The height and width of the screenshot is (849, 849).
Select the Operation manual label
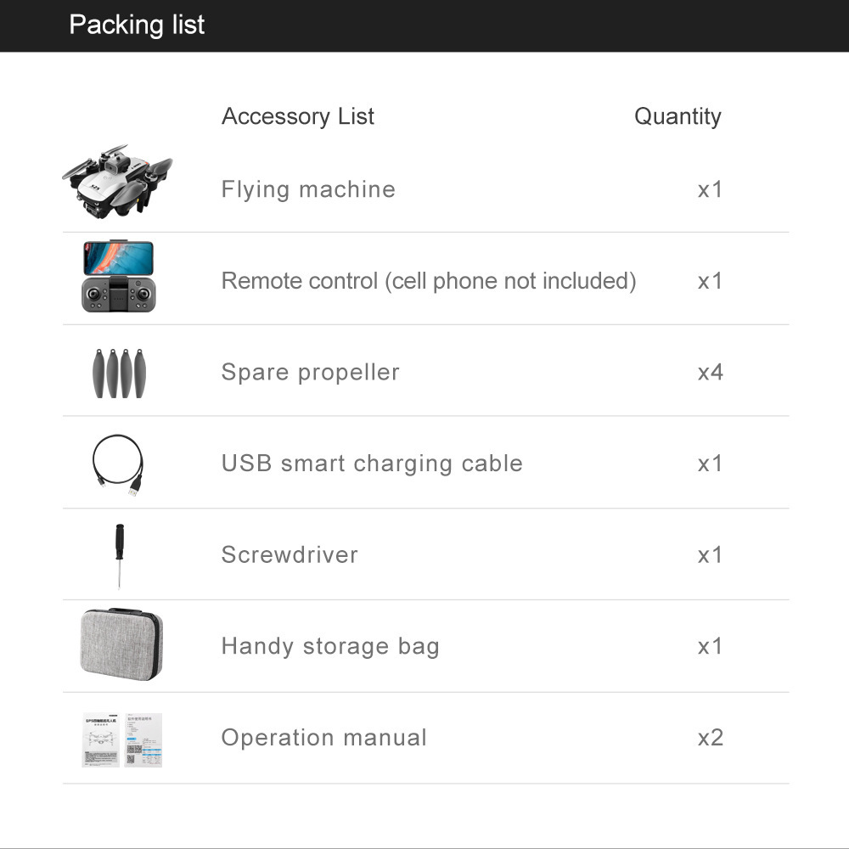[x=323, y=737]
